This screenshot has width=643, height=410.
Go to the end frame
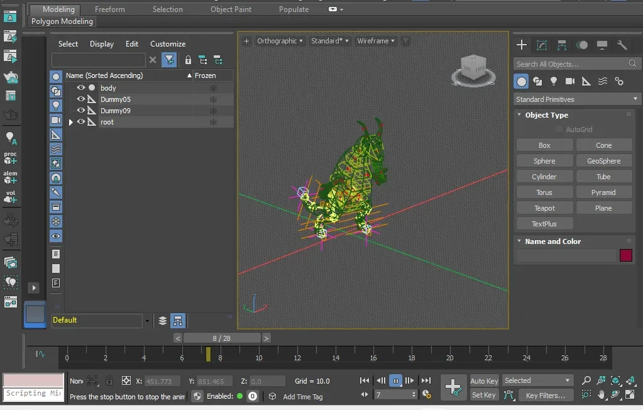tap(426, 380)
